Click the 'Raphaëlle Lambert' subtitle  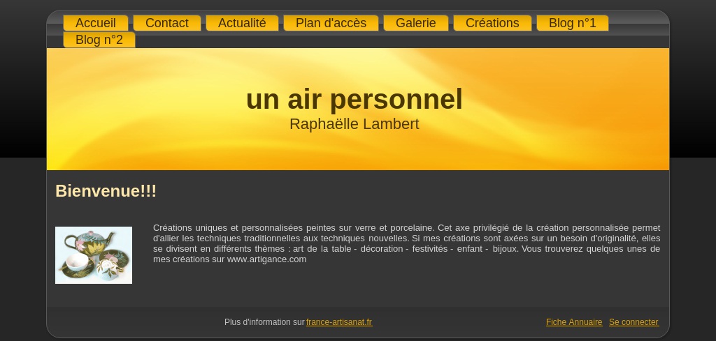(355, 124)
